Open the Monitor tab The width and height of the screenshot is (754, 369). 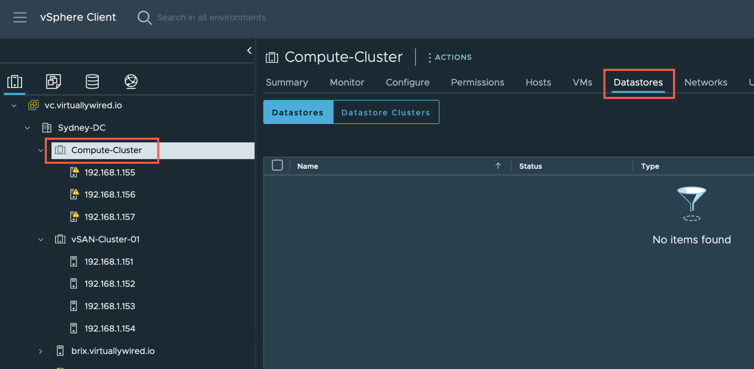pyautogui.click(x=347, y=82)
